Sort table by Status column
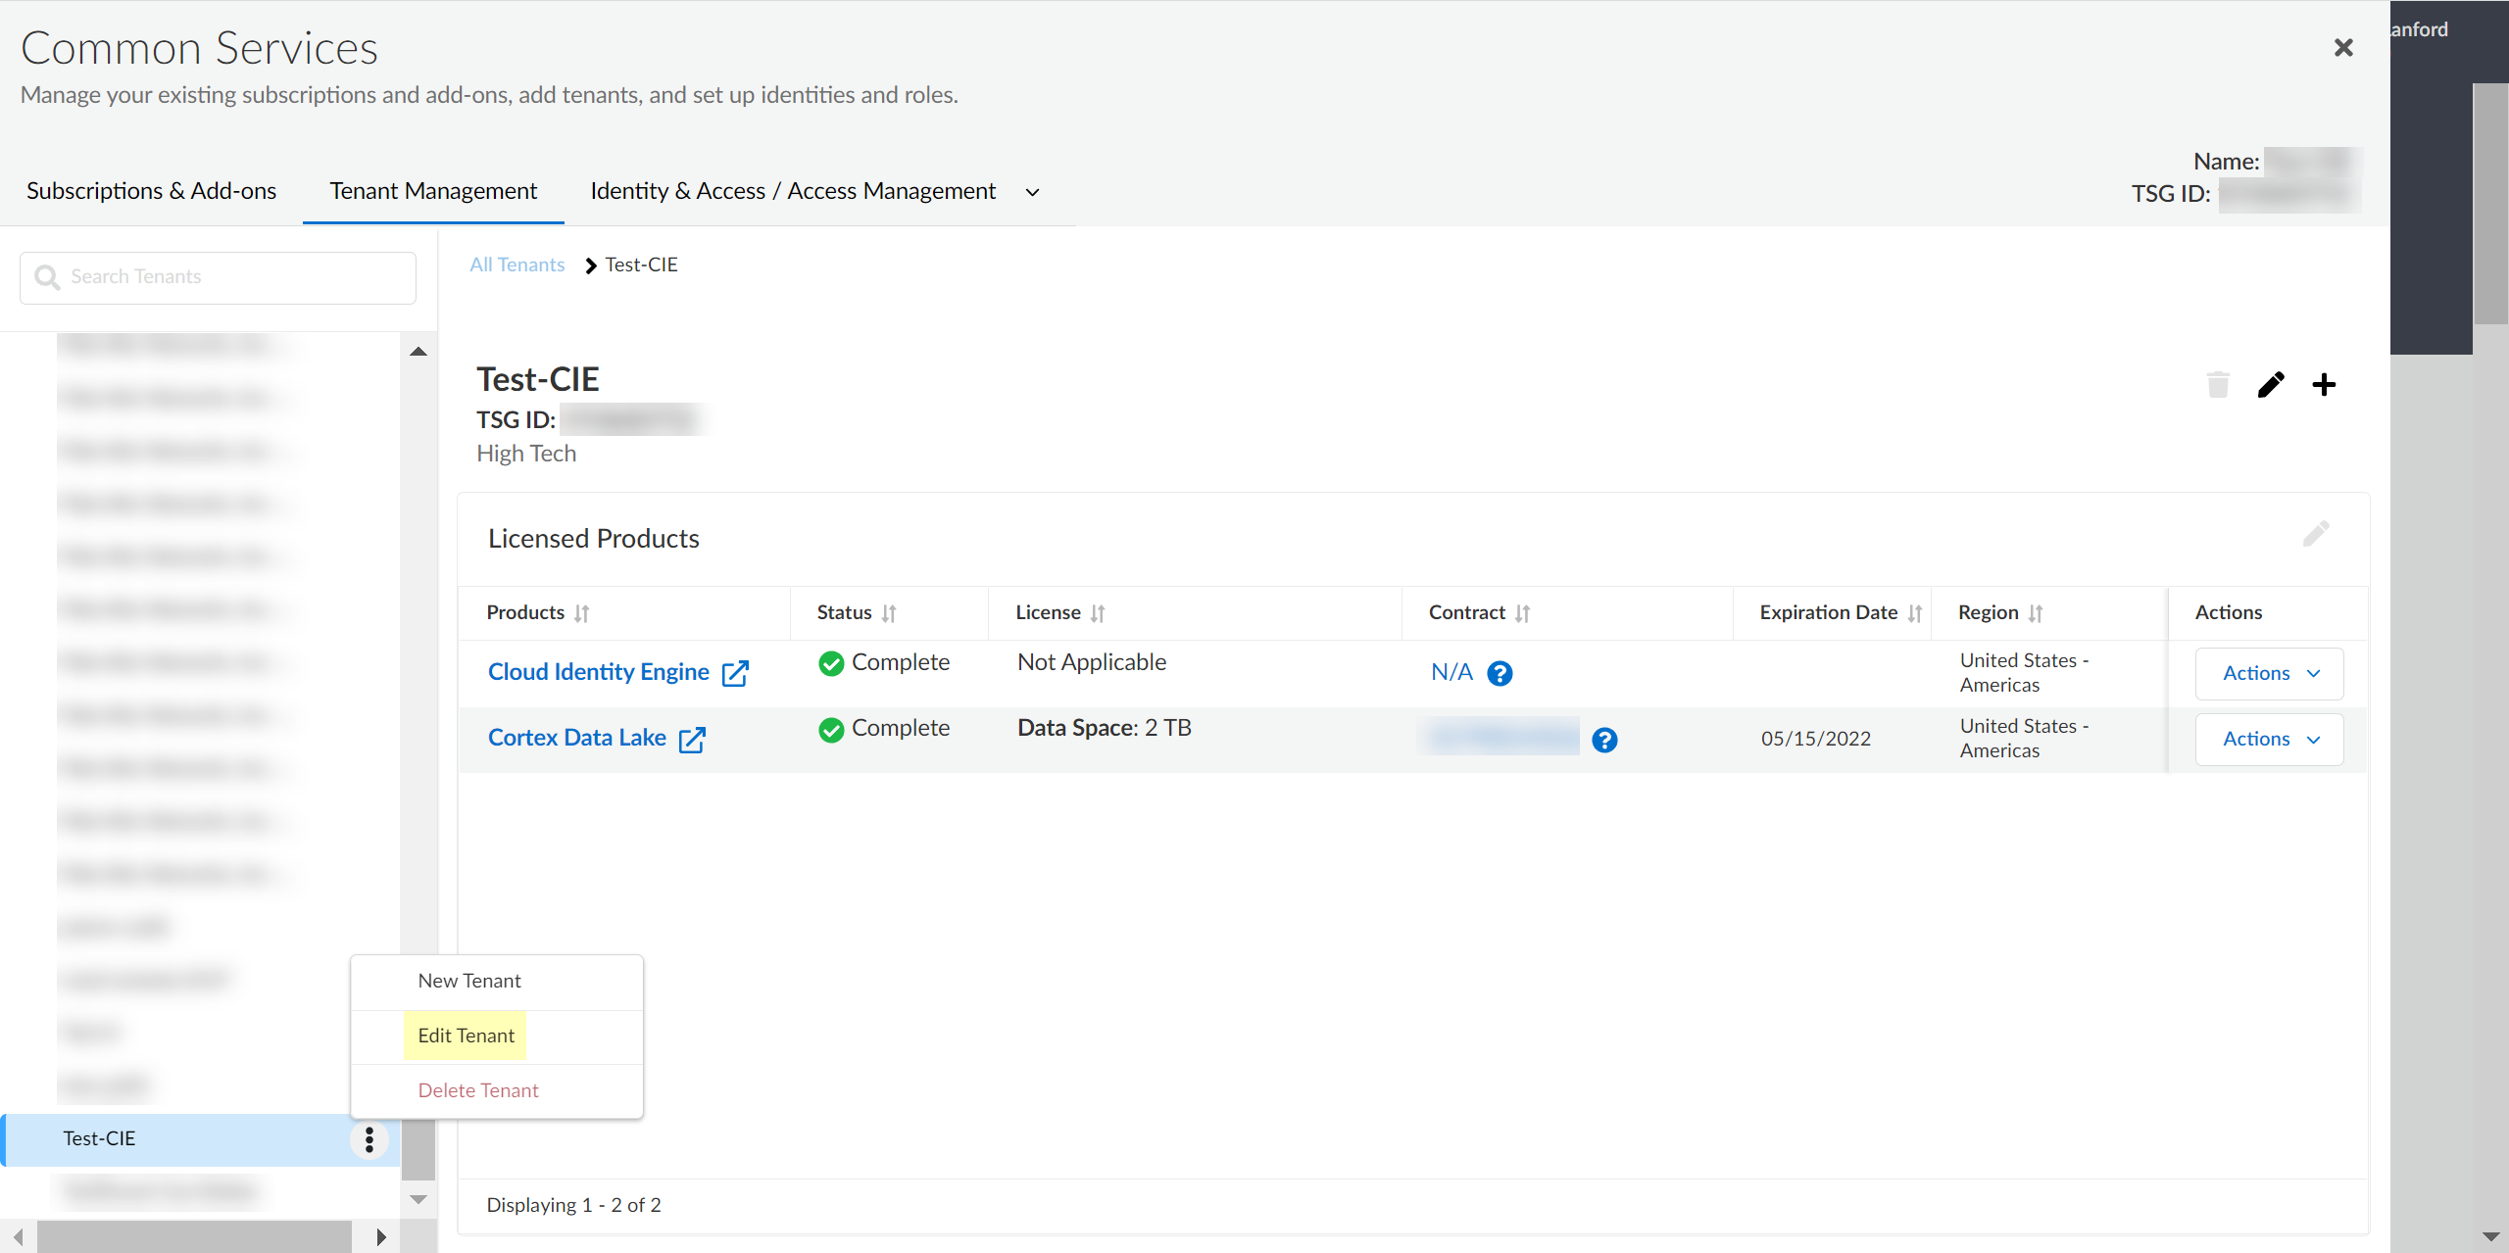Screen dimensions: 2509x1253 pyautogui.click(x=889, y=613)
